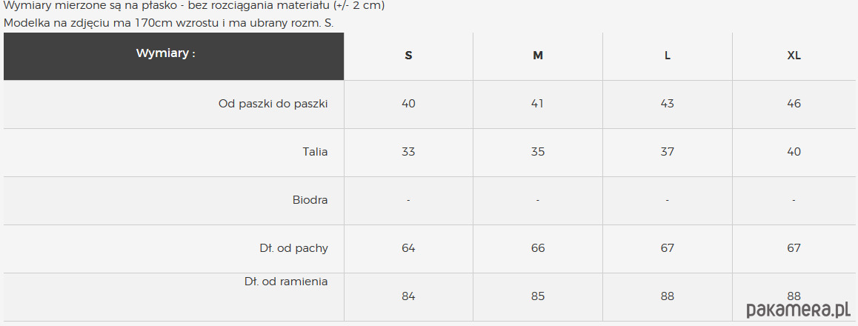Viewport: 858px width, 326px height.
Task: Select the L size column header
Action: point(667,56)
